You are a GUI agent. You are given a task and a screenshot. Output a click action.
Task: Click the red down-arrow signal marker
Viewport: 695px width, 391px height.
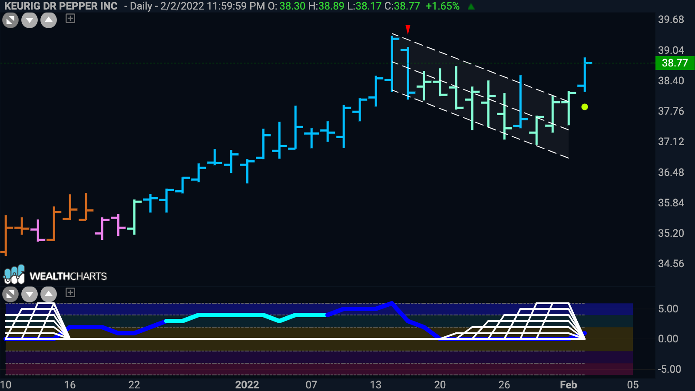[408, 29]
